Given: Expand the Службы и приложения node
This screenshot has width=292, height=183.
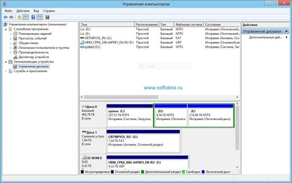Looking at the screenshot, I should (x=6, y=71).
